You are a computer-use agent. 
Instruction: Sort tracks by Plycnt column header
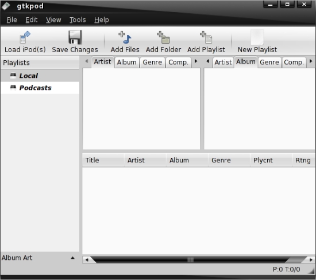pyautogui.click(x=271, y=160)
